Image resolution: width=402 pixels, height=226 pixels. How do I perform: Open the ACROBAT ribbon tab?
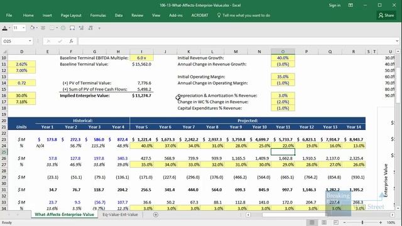(200, 15)
